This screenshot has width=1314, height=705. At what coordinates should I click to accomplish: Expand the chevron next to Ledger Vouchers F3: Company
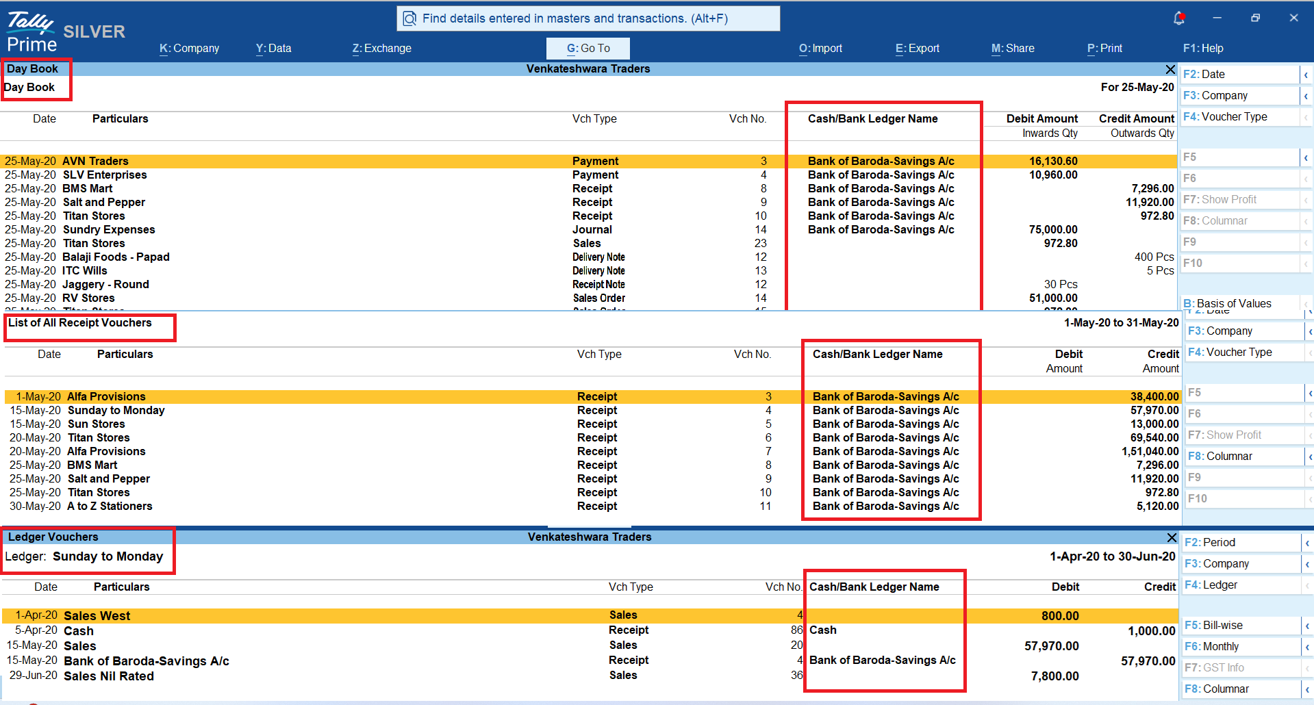click(1308, 564)
